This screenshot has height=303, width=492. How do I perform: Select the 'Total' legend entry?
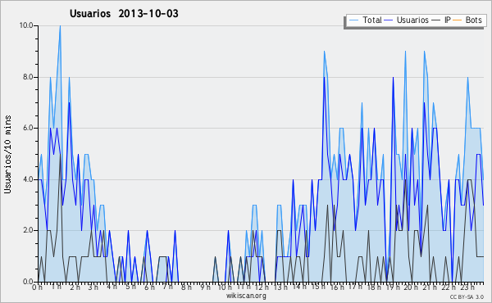click(365, 20)
